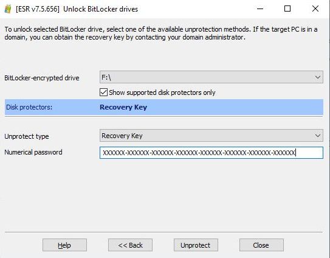Maximize the Unlock BitLocker drives window

tap(287, 9)
